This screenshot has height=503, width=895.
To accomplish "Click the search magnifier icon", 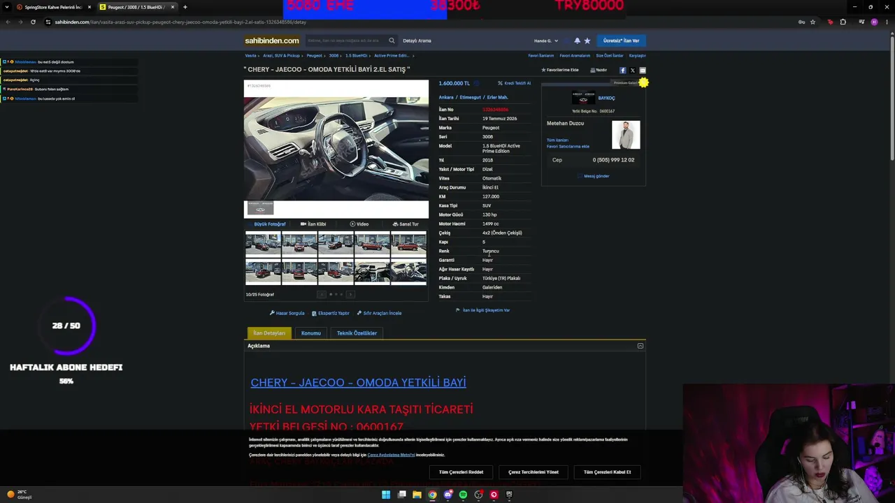I will coord(392,41).
